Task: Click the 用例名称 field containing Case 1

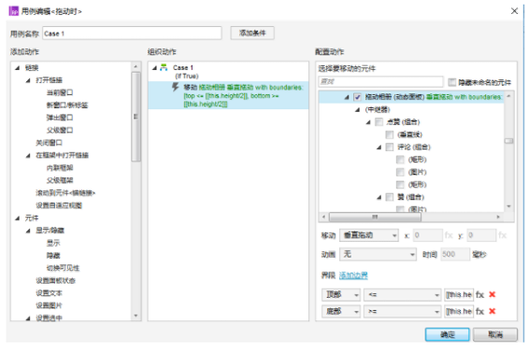Action: click(x=132, y=34)
